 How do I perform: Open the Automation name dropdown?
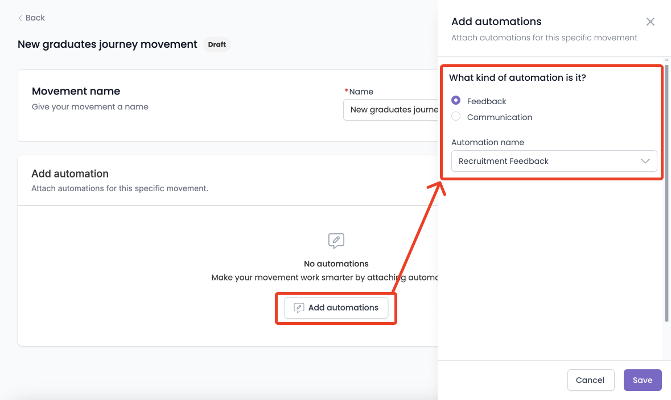(554, 161)
